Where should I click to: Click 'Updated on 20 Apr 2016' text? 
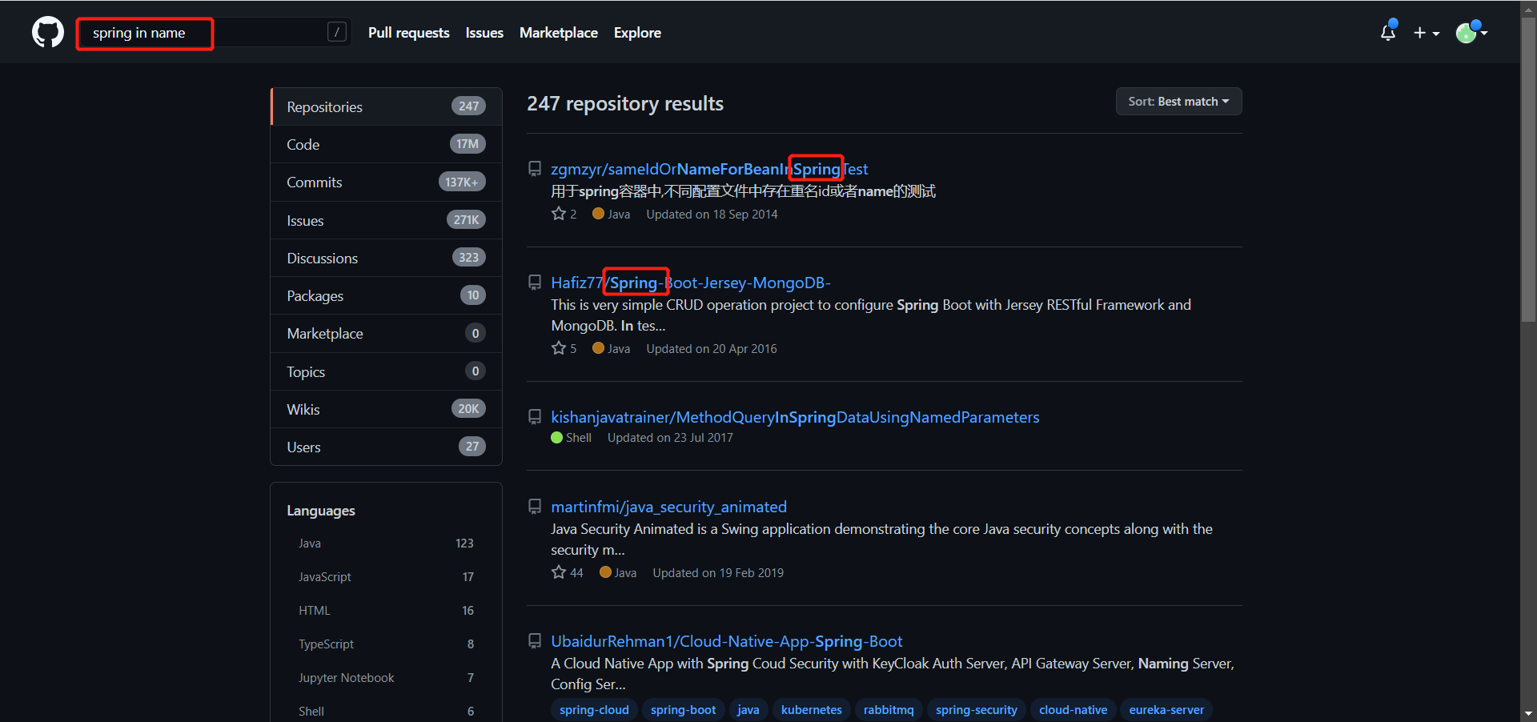click(712, 348)
